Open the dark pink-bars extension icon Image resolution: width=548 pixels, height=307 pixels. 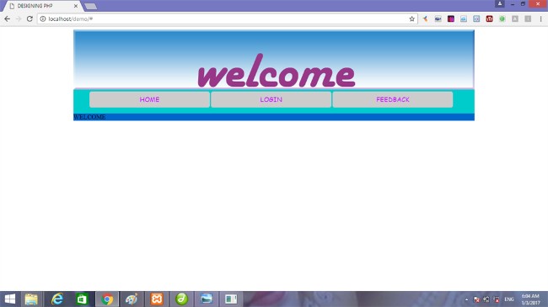451,19
